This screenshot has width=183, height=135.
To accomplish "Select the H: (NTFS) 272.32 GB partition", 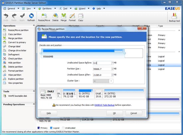I will (124, 94).
